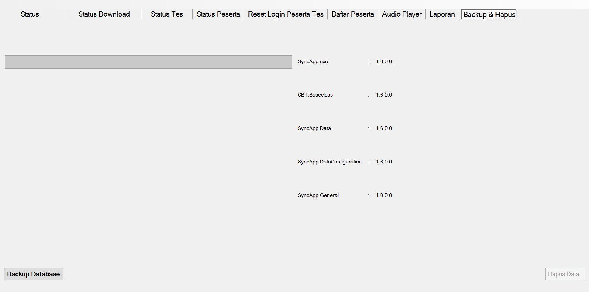Click the gray backup progress bar
The height and width of the screenshot is (292, 589).
[148, 62]
